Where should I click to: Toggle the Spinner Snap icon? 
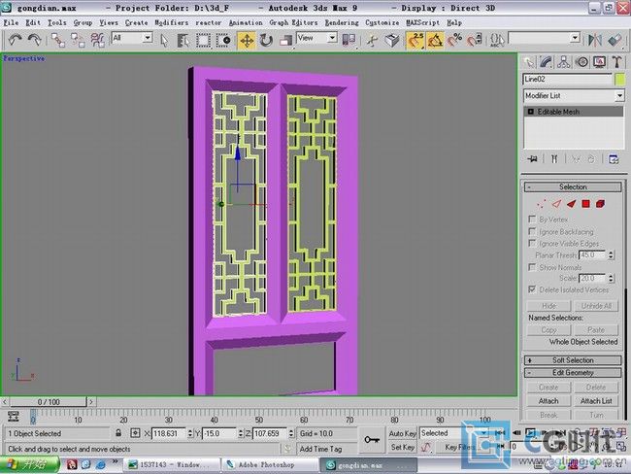pos(475,40)
